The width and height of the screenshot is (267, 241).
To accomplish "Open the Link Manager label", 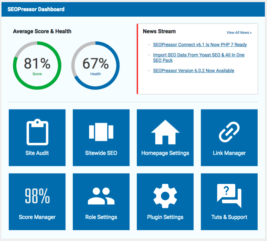I will pyautogui.click(x=229, y=153).
